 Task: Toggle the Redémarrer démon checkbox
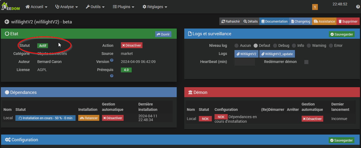coord(306,62)
